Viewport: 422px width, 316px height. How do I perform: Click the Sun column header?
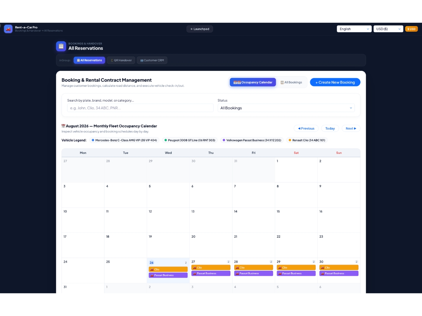pyautogui.click(x=339, y=153)
